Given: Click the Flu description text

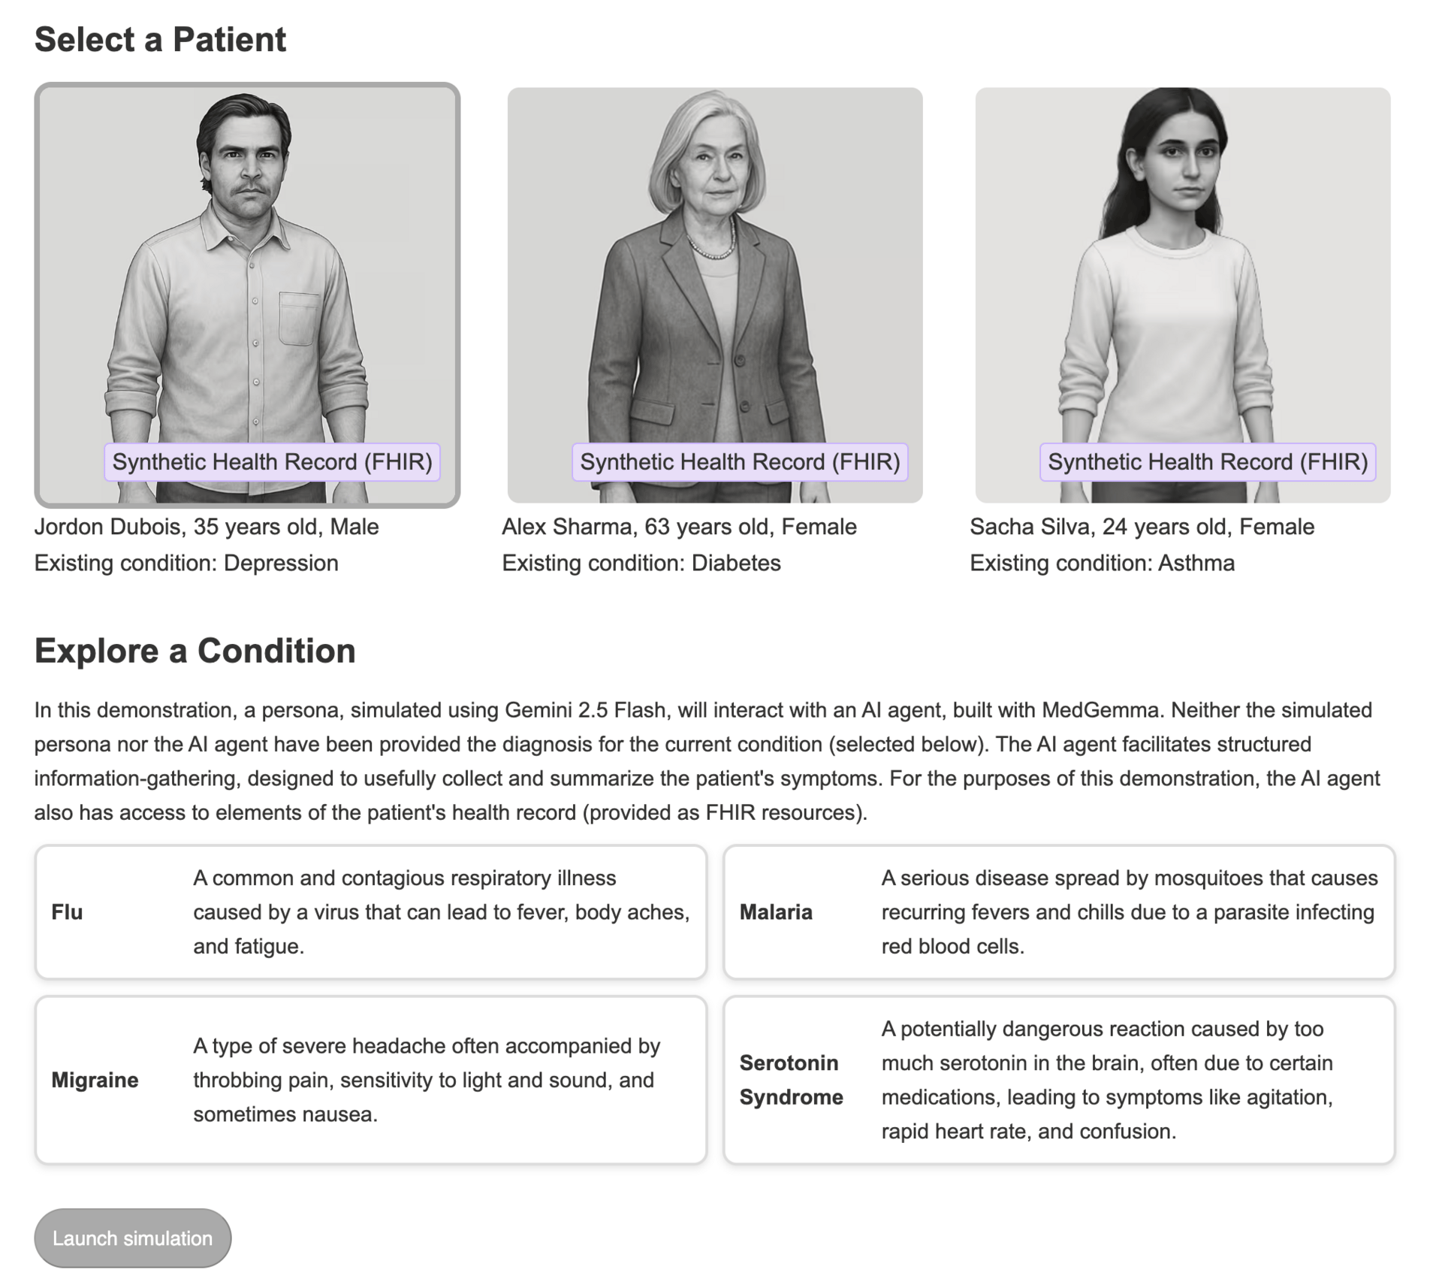Looking at the screenshot, I should coord(442,912).
